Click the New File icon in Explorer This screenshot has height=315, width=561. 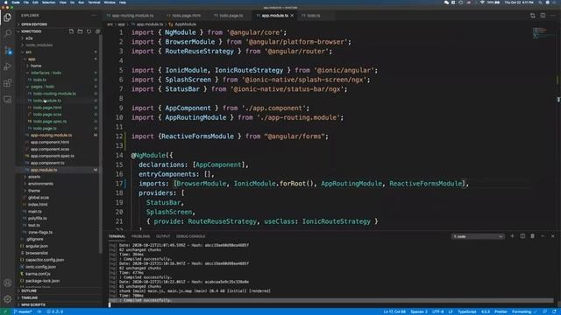point(71,31)
